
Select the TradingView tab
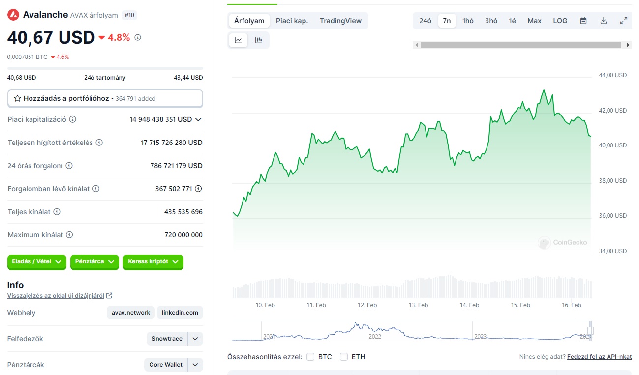coord(340,21)
